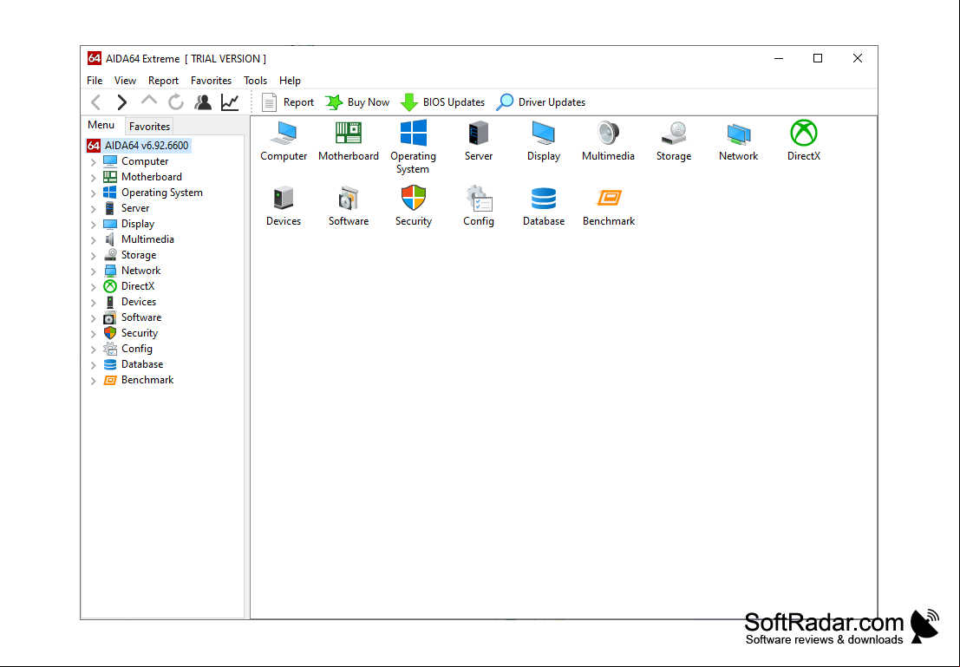
Task: Open the Favorites menu in menu bar
Action: [x=212, y=81]
